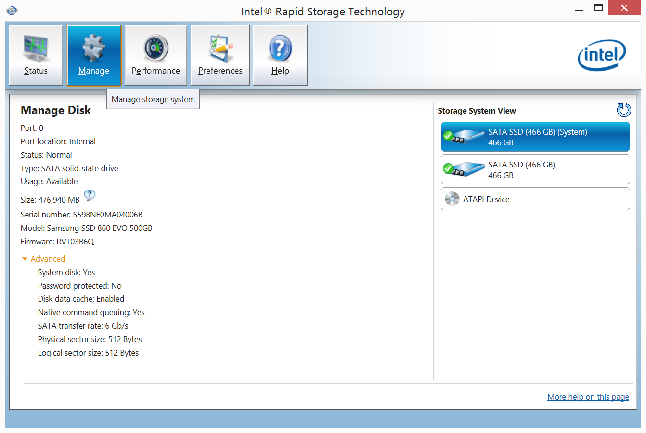Click the app icon in title bar
Screen dimensions: 646x433
[x=12, y=11]
